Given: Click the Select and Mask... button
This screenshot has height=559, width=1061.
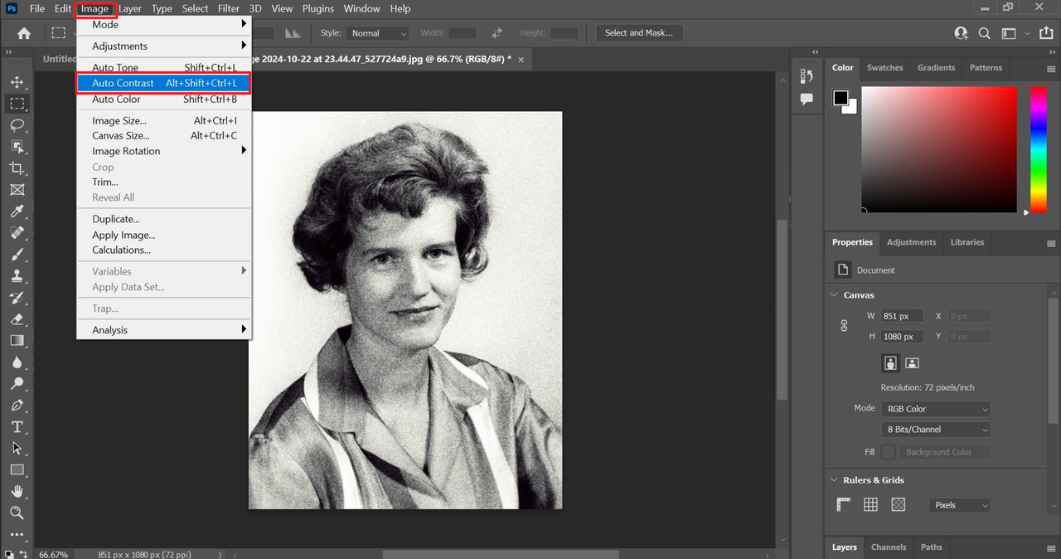Looking at the screenshot, I should pyautogui.click(x=639, y=33).
